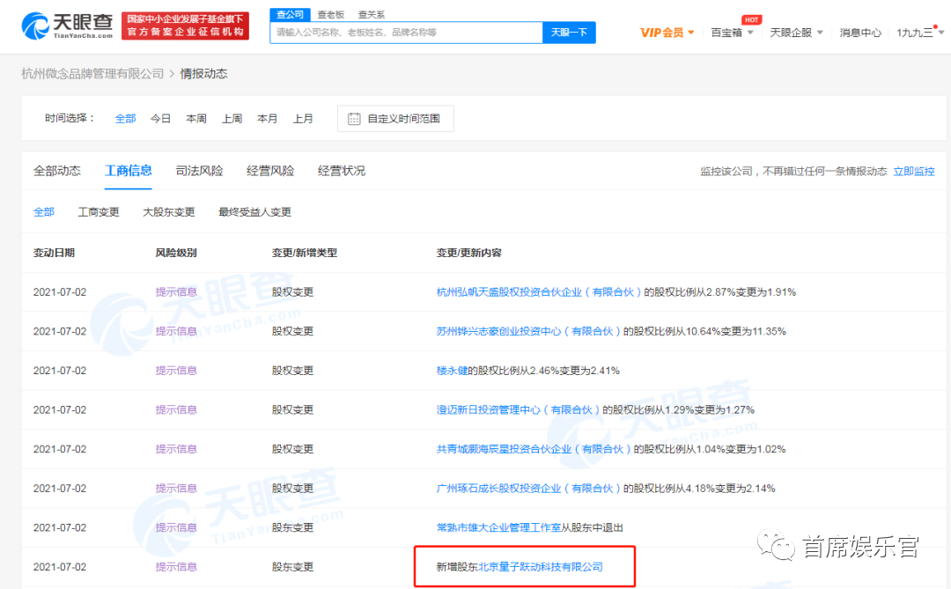Open 自定义时间范围 picker
Screen dimensions: 951x589
pos(395,119)
